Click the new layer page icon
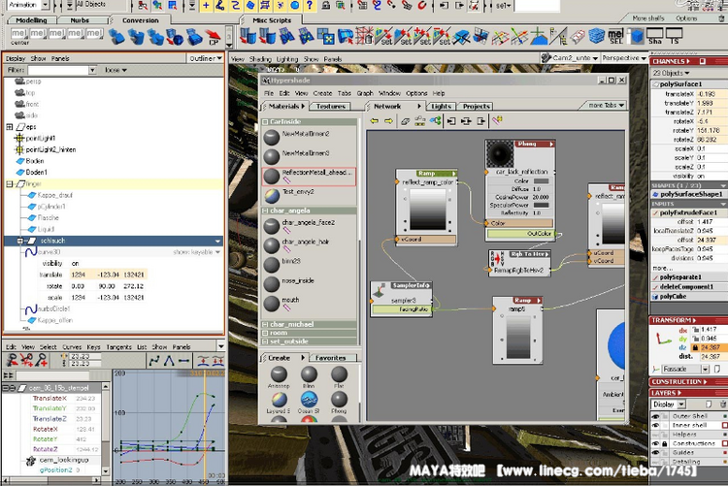 [709, 405]
